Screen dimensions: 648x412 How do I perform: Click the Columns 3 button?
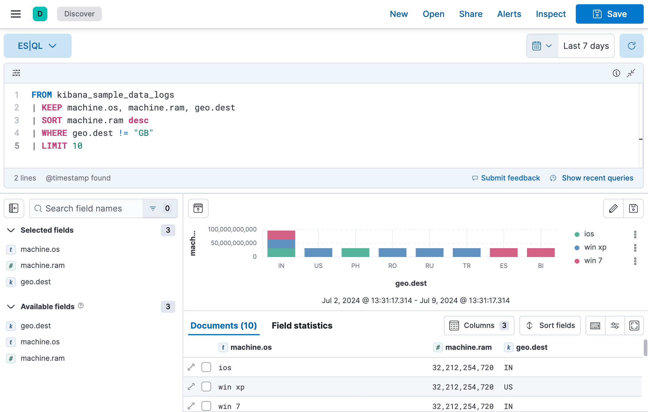click(x=478, y=326)
